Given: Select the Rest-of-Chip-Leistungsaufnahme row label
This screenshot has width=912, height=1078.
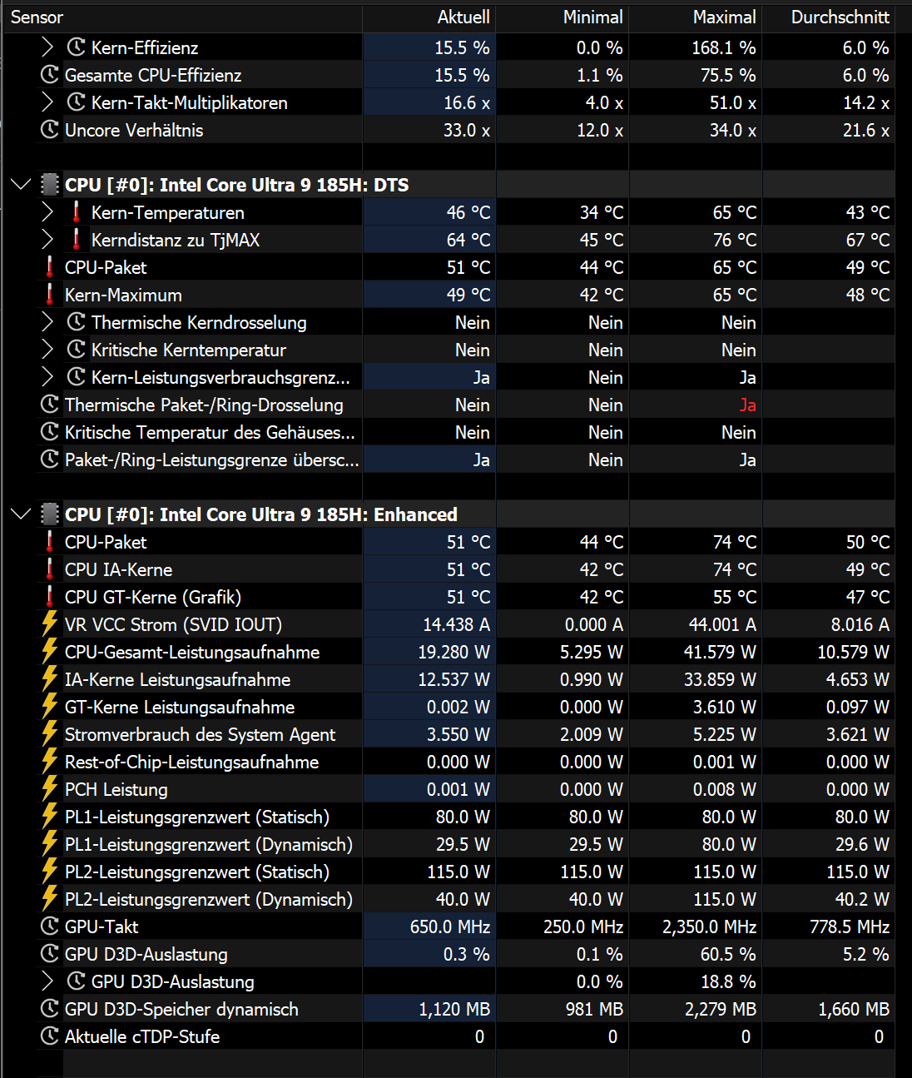Looking at the screenshot, I should [191, 762].
